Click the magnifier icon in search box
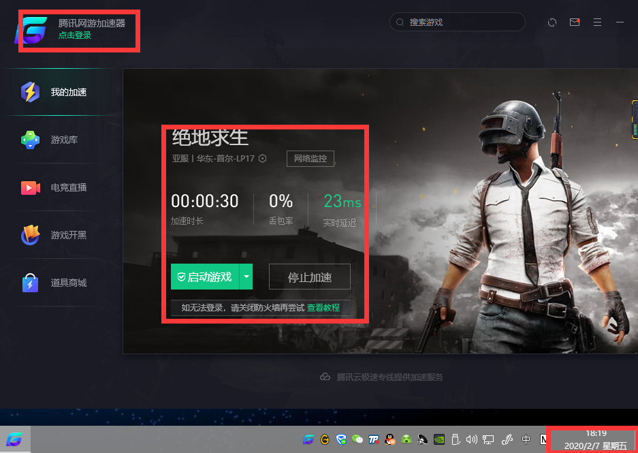Screen dimensions: 638x453 pos(400,22)
